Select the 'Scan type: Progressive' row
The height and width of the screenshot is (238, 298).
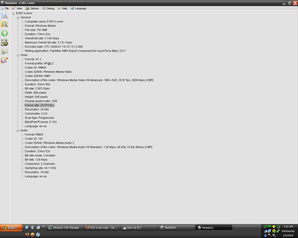39,118
